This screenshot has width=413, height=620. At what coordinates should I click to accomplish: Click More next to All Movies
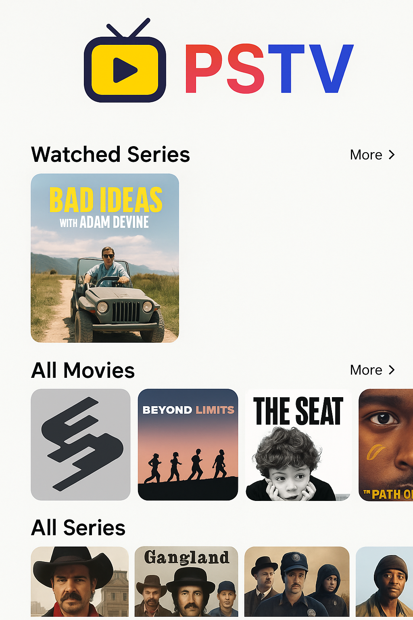click(x=366, y=370)
